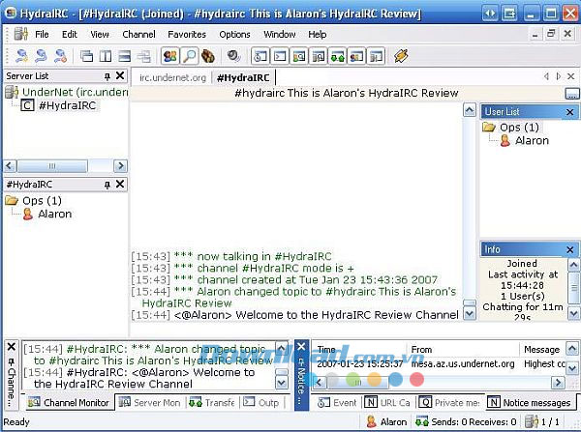
Task: Click the pencil icon at the toolbar's end
Action: click(401, 56)
